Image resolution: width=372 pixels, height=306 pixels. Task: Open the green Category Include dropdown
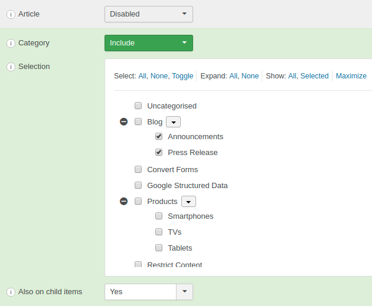click(x=149, y=43)
